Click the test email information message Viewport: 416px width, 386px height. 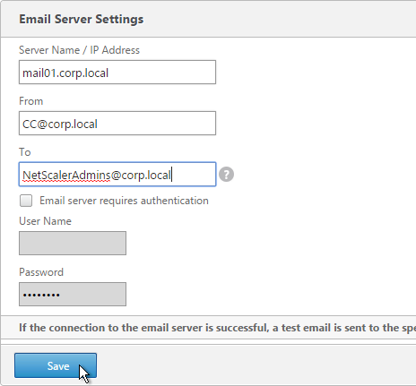(x=217, y=328)
